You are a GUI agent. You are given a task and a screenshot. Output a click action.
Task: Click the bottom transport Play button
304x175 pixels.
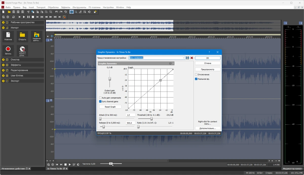click(70, 164)
